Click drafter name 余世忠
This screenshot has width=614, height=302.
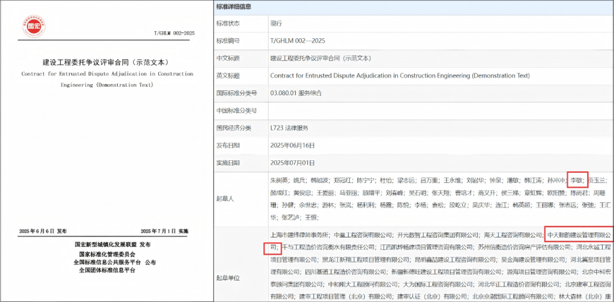tap(307, 205)
